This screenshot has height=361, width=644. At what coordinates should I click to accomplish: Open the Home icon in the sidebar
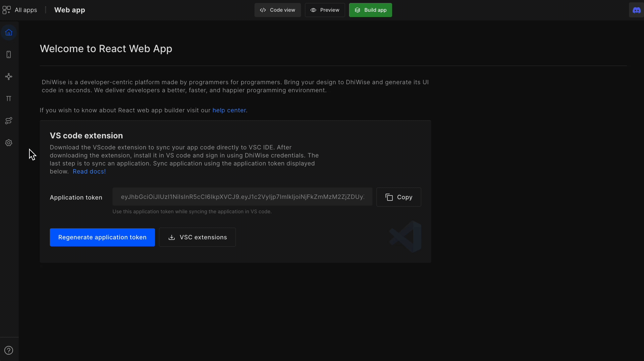[9, 32]
